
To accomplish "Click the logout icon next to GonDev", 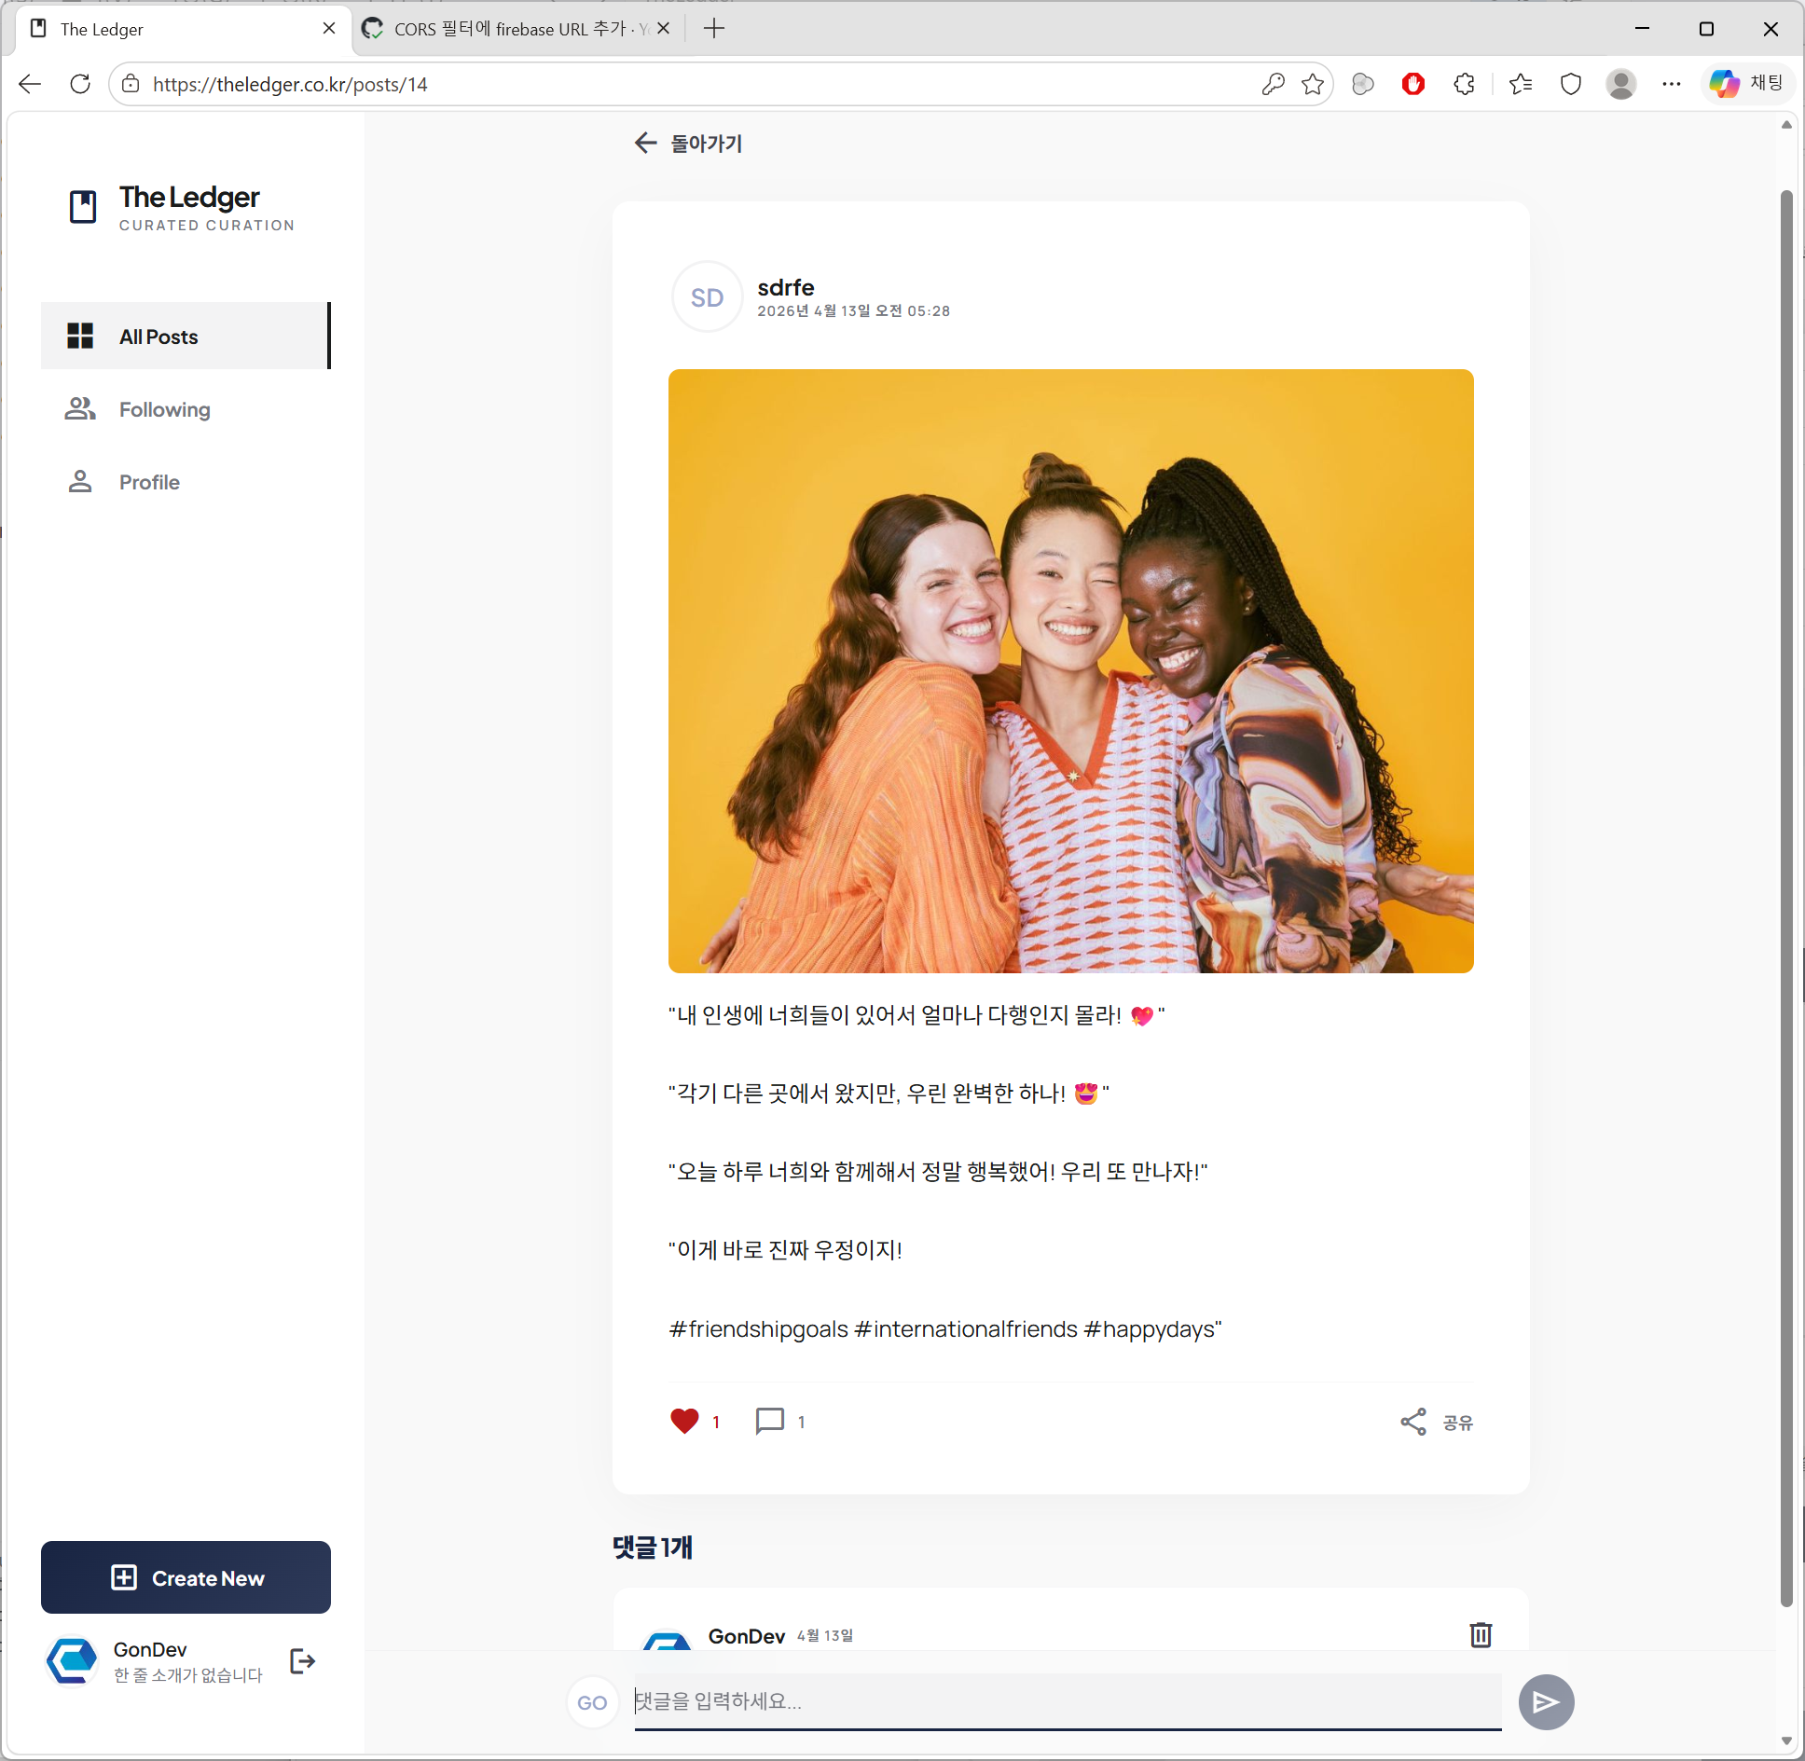I will coord(302,1661).
